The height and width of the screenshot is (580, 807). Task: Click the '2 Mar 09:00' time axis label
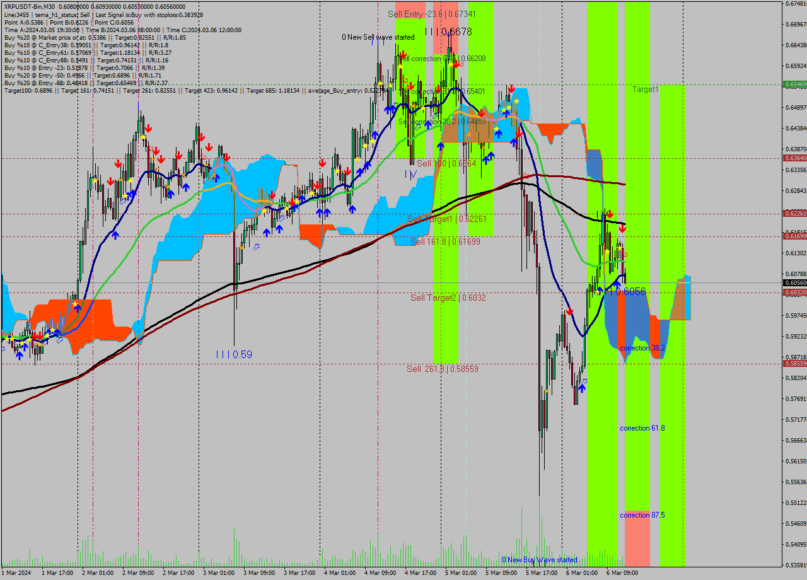click(138, 573)
